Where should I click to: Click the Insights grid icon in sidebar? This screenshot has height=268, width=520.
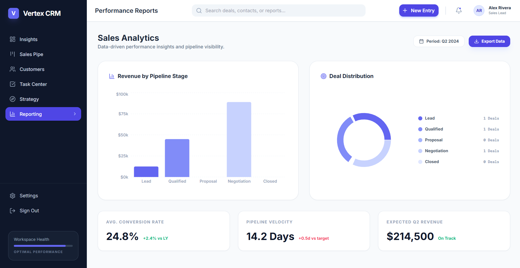(x=12, y=39)
